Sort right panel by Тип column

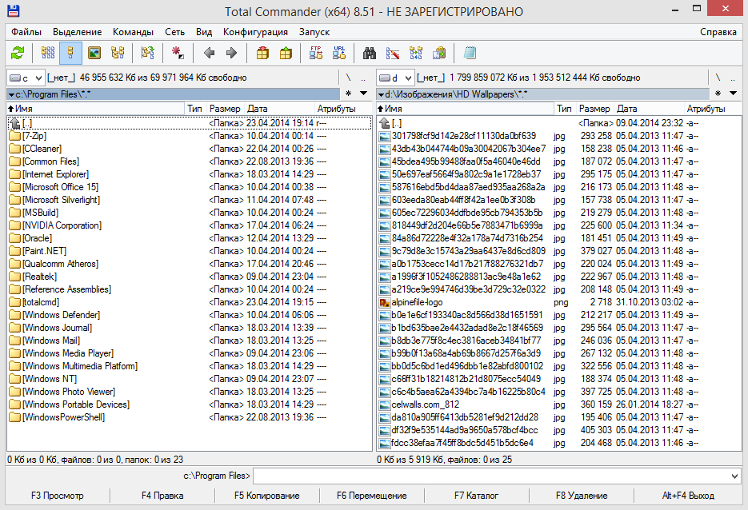564,109
